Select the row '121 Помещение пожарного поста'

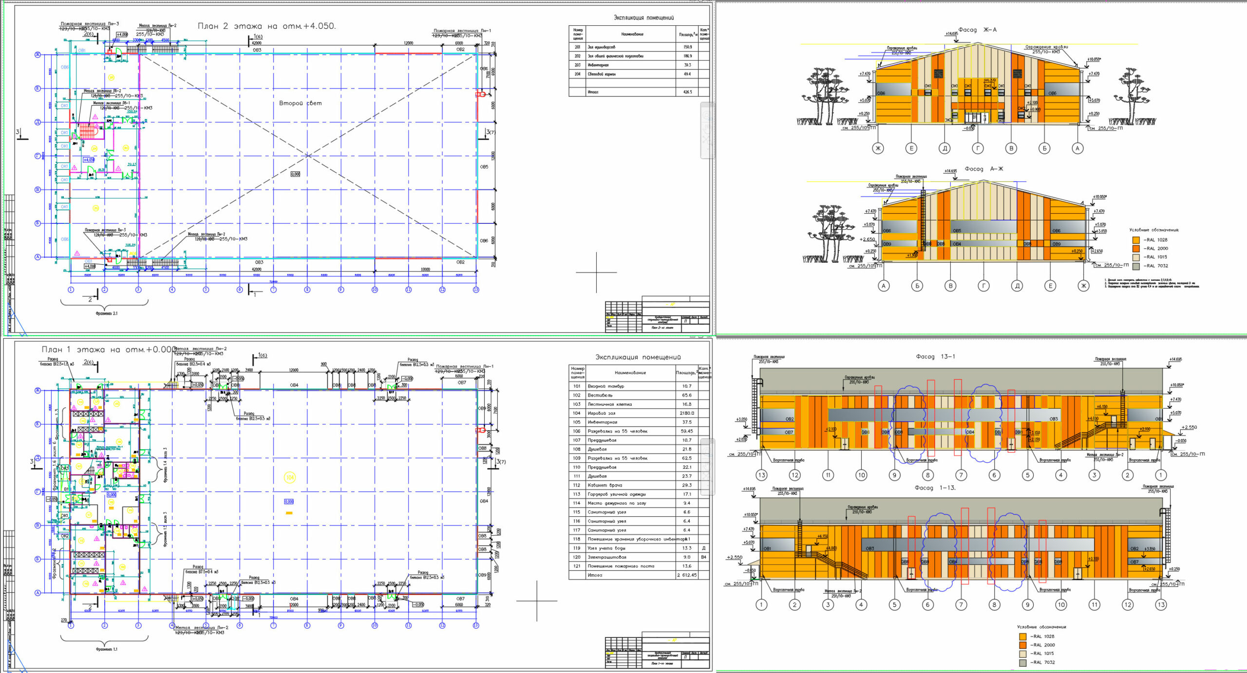tap(639, 566)
